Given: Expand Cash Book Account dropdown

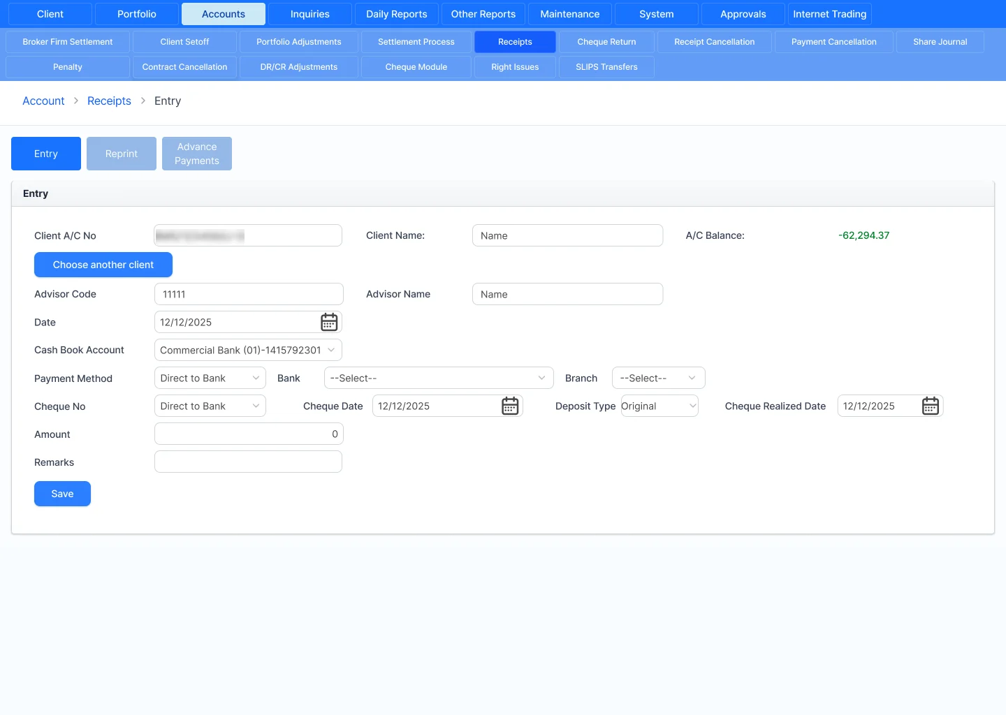Looking at the screenshot, I should click(248, 350).
